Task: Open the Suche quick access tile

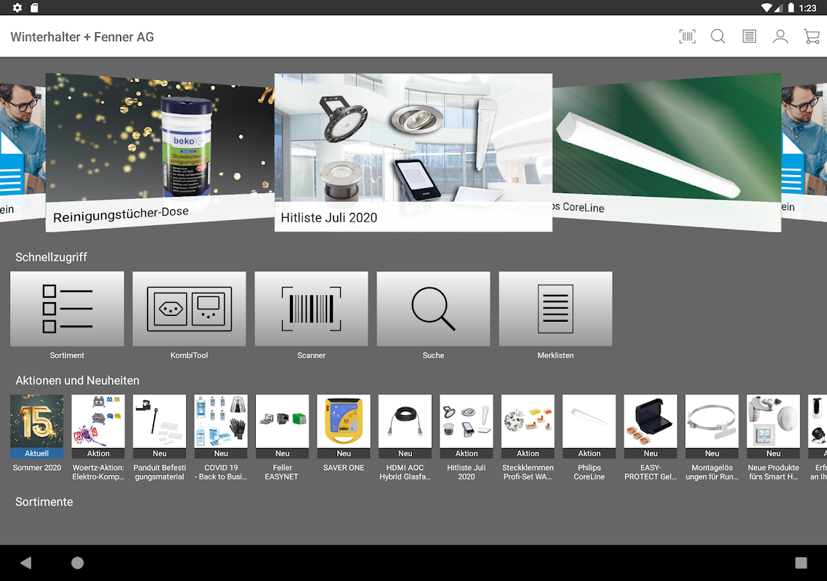Action: [434, 309]
